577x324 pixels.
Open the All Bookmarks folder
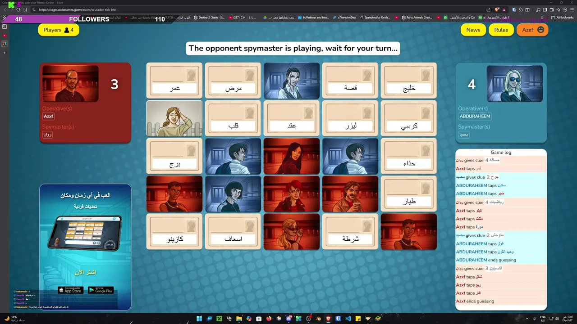click(563, 18)
